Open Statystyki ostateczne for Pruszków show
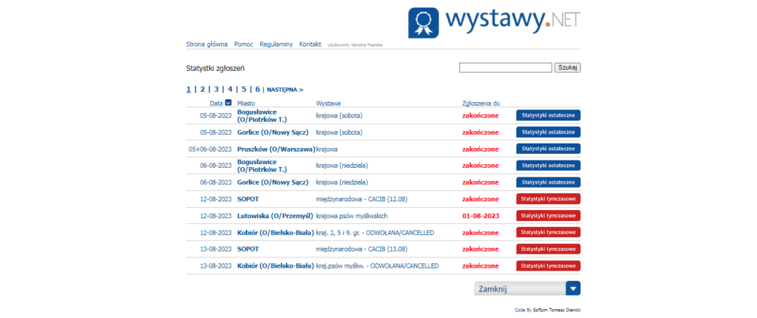This screenshot has height=318, width=757. pos(548,149)
